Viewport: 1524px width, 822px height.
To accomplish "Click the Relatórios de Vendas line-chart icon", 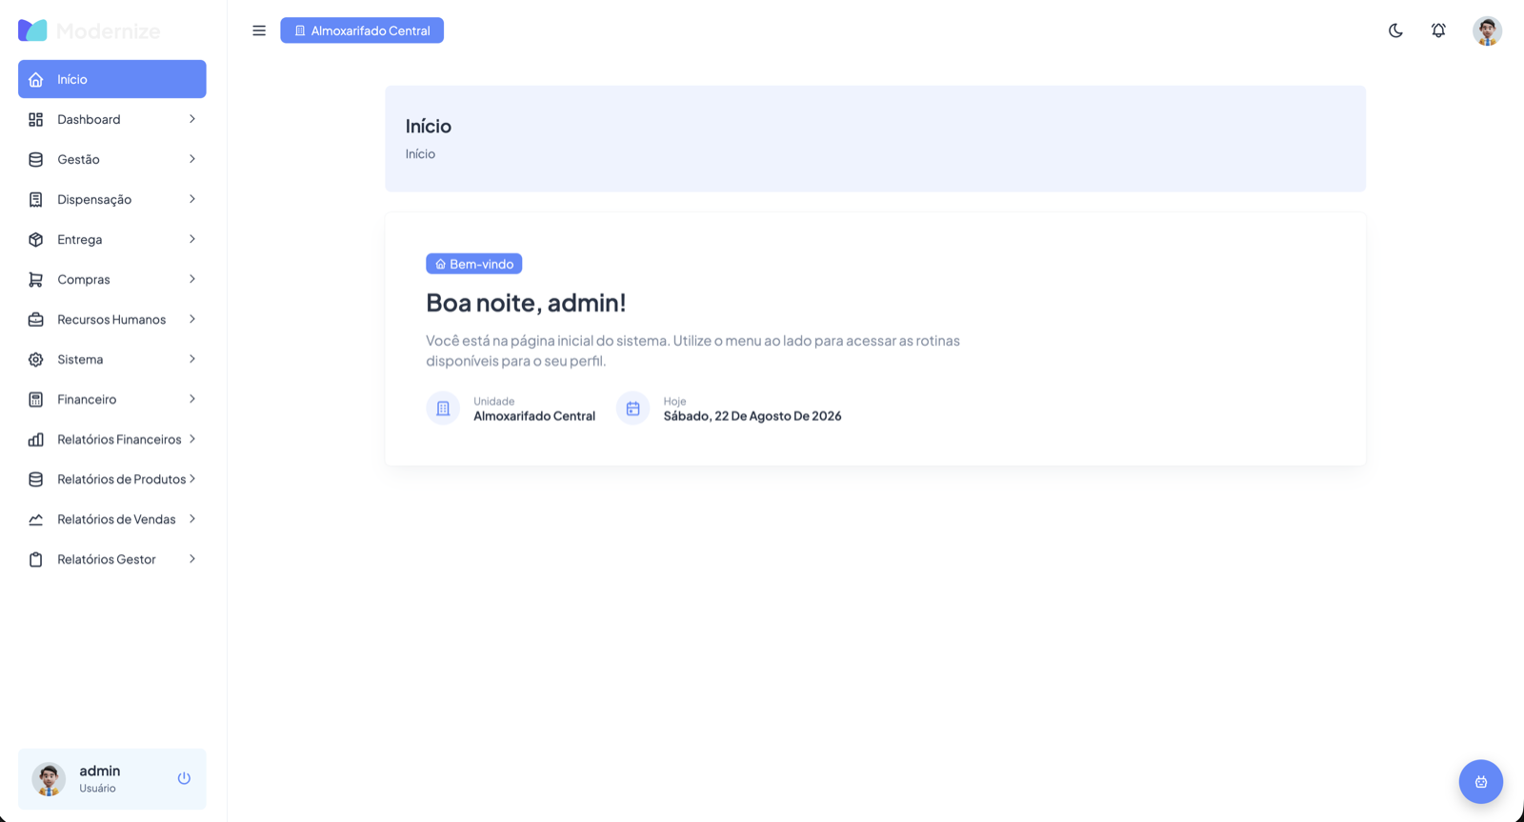I will point(36,519).
